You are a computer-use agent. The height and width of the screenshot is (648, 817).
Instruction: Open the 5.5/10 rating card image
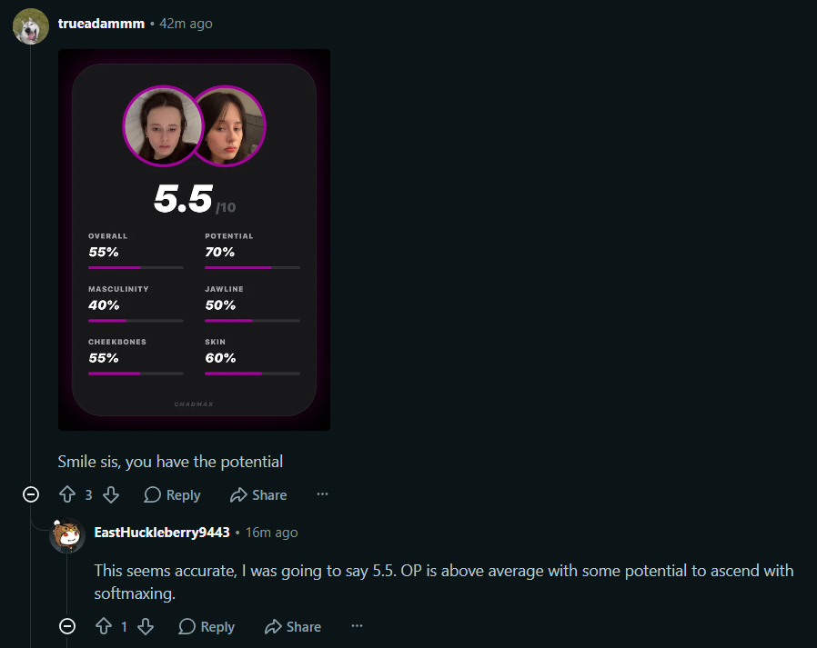(194, 240)
